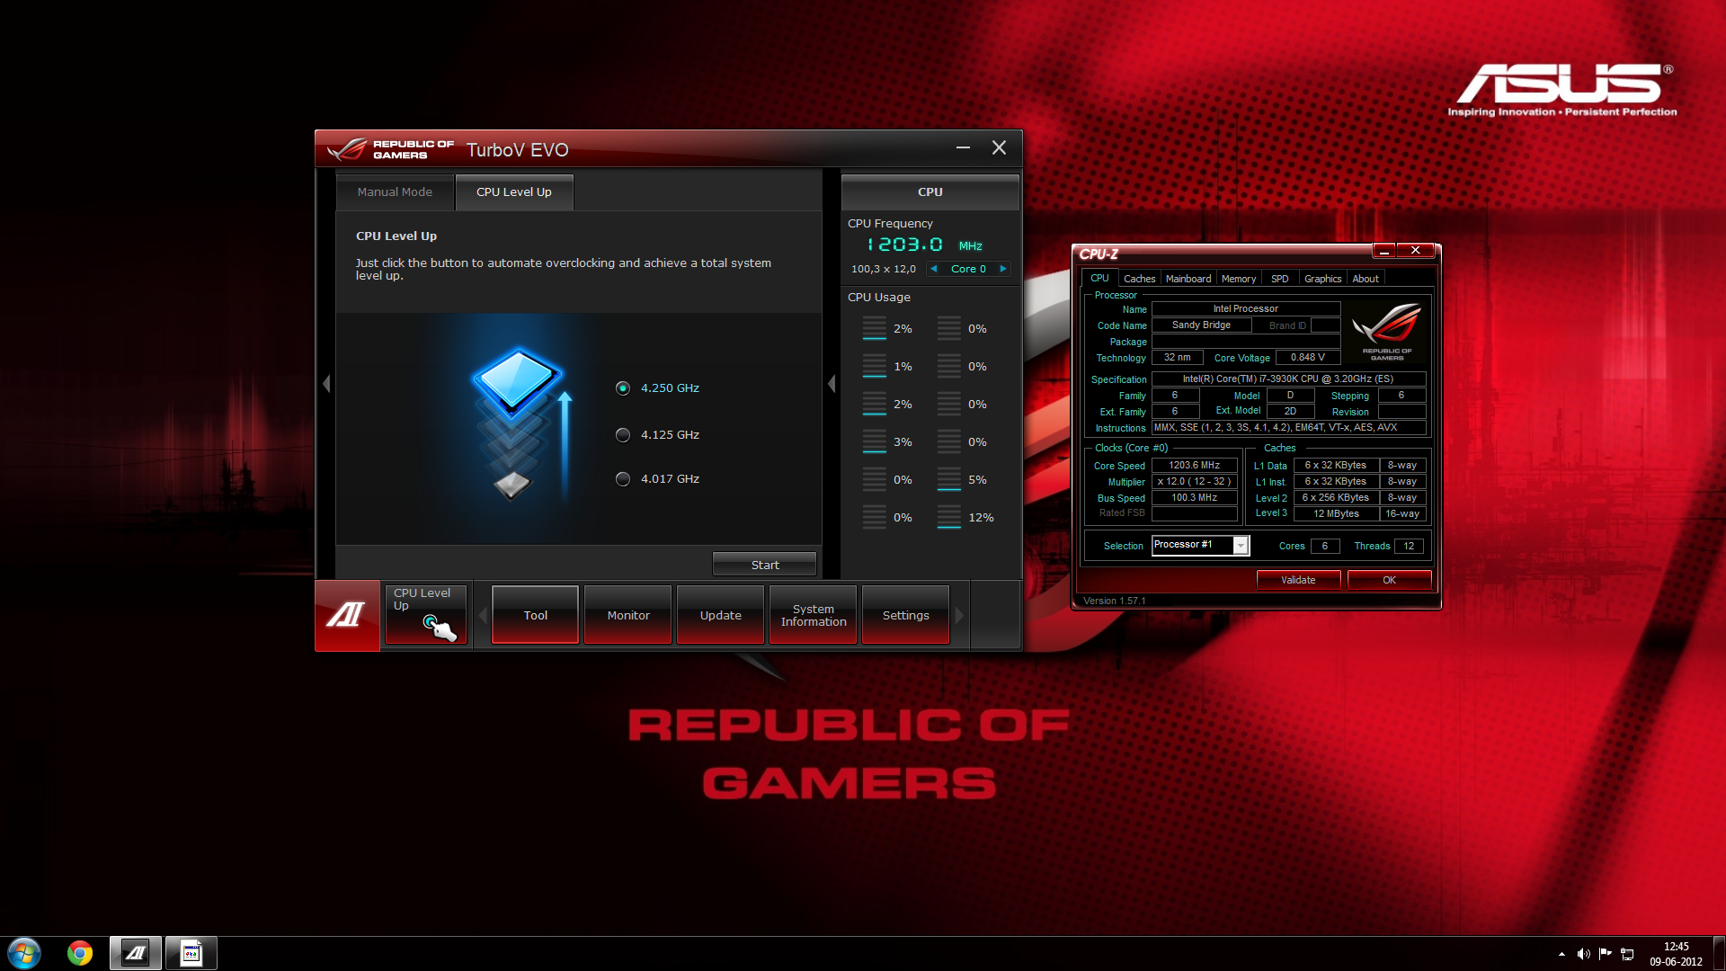Screen dimensions: 1726x971
Task: Select the CPU tab in CPU-Z
Action: point(1099,278)
